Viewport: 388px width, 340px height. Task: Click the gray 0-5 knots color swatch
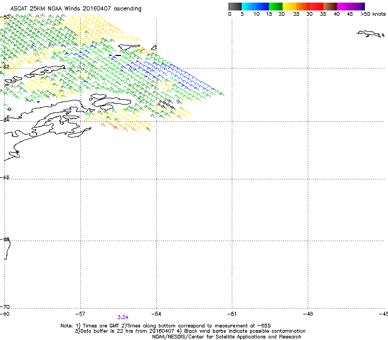coord(235,6)
